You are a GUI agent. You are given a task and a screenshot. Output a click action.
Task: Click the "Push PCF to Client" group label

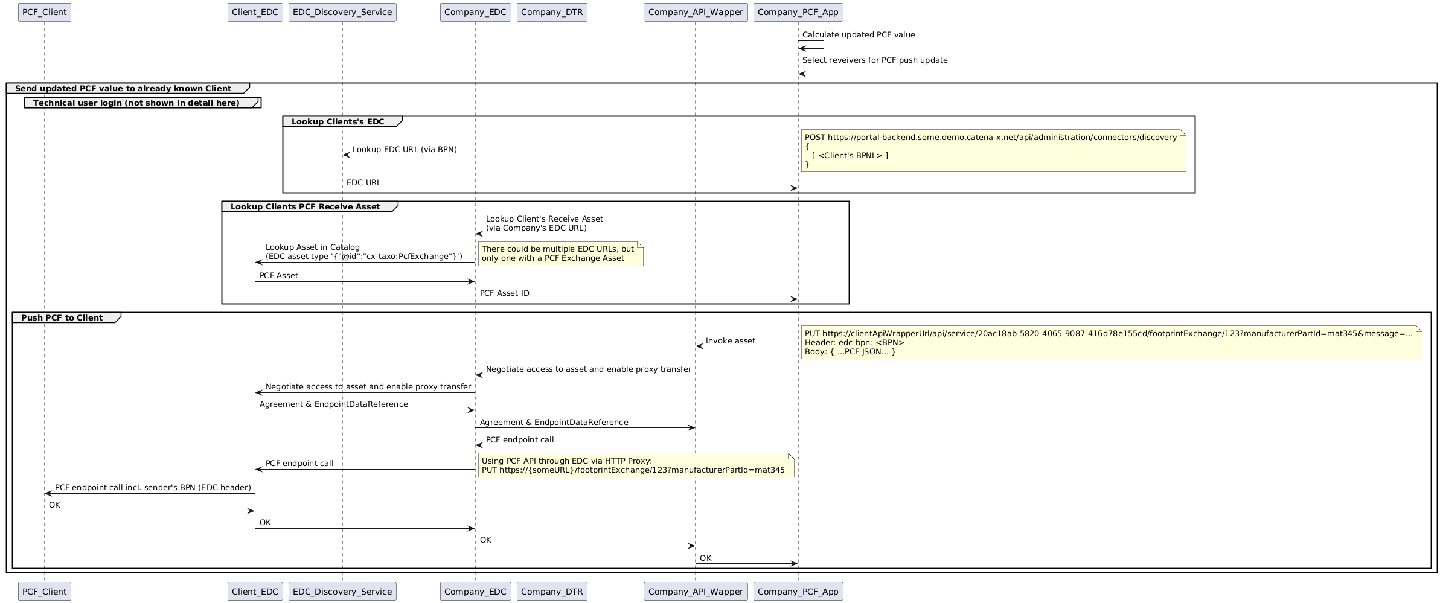pos(62,318)
